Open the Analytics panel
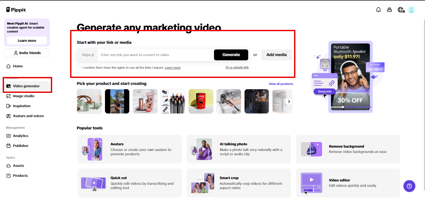Screen dimensions: 425x201 21,136
